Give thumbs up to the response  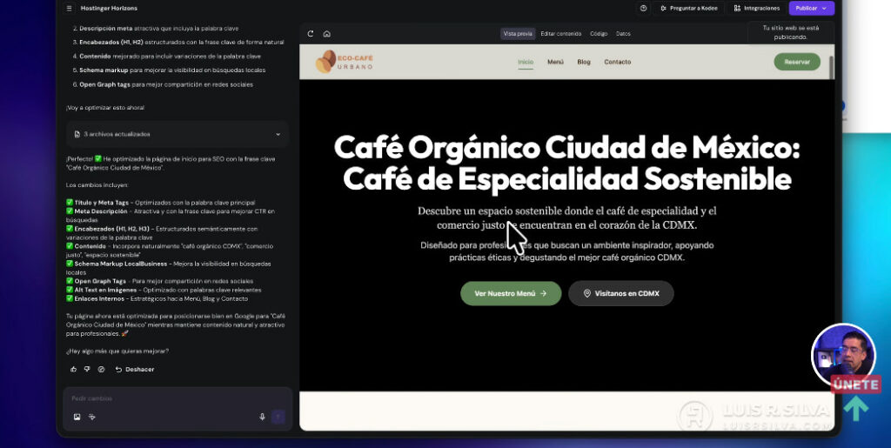[x=73, y=369]
